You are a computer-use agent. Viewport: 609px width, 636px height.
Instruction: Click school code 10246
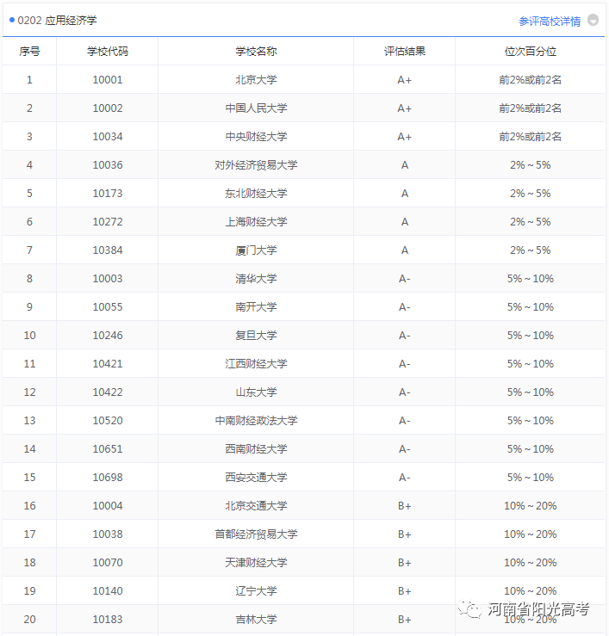pos(108,336)
